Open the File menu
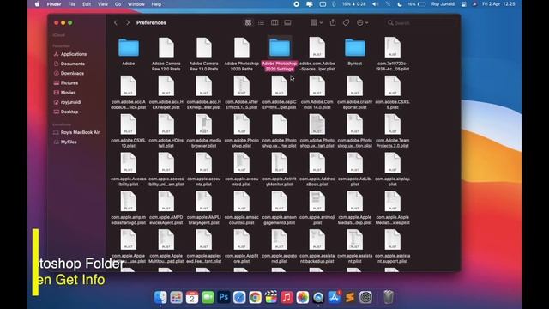Viewport: 549px width, 309px height. 72,4
